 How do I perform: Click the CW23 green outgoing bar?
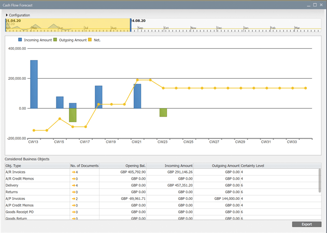(x=163, y=112)
